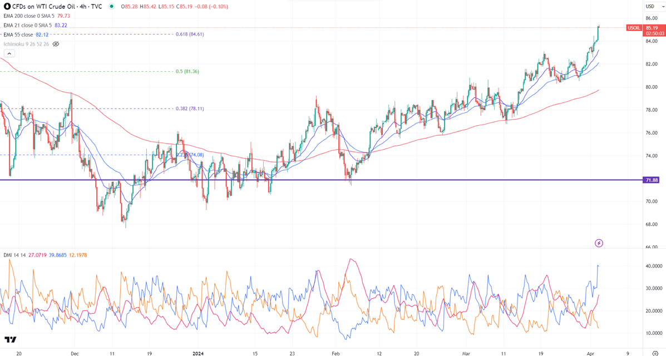Click the 0.382 (78.11) Fibonacci label
The image size is (666, 356).
[190, 109]
